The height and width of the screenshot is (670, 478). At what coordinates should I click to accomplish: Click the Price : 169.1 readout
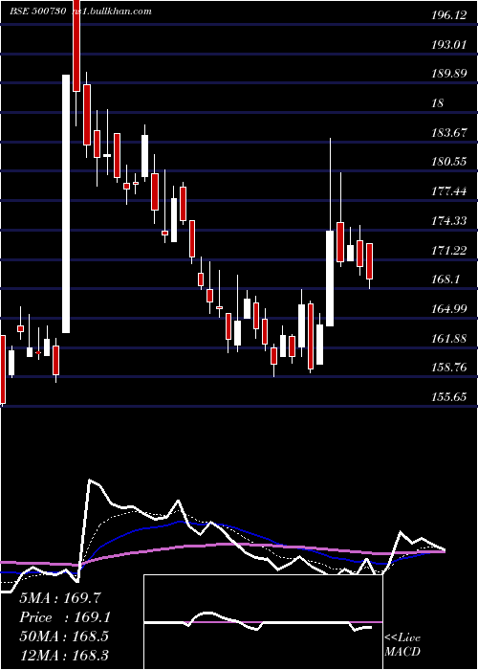pos(64,617)
